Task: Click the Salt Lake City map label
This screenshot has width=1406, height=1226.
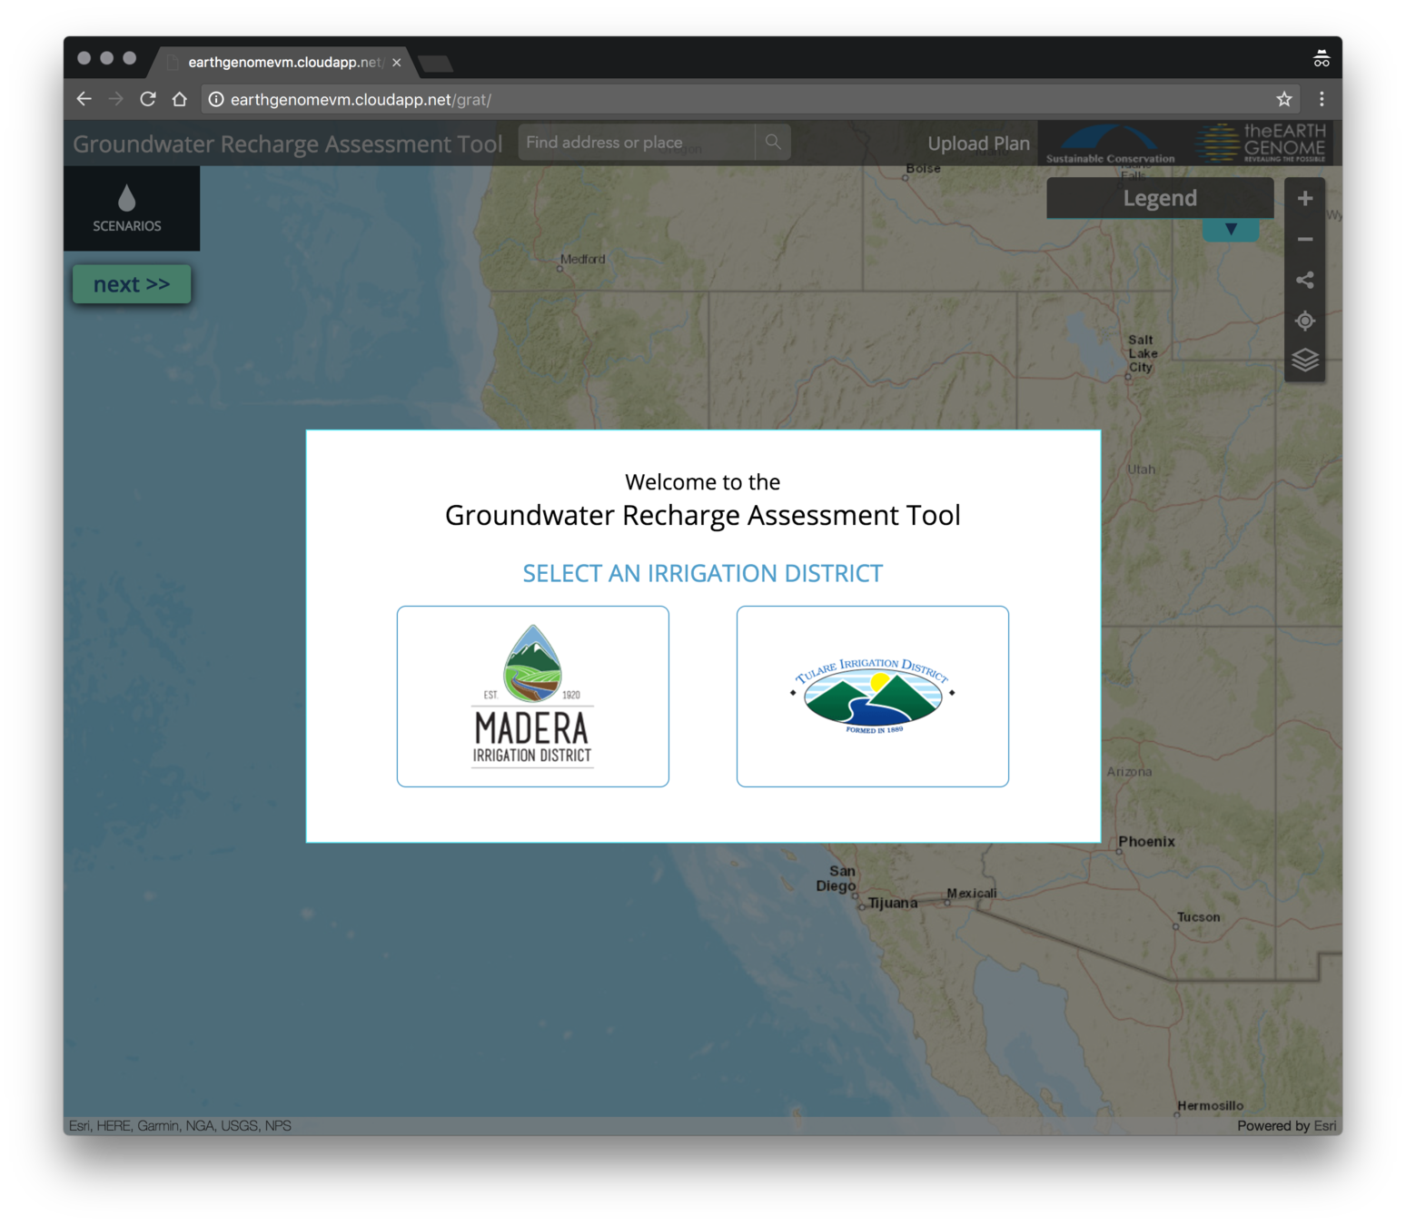Action: [x=1143, y=353]
